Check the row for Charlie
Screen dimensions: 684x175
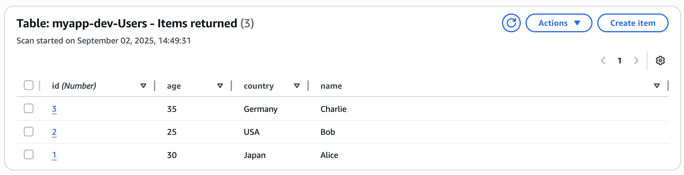coord(29,108)
